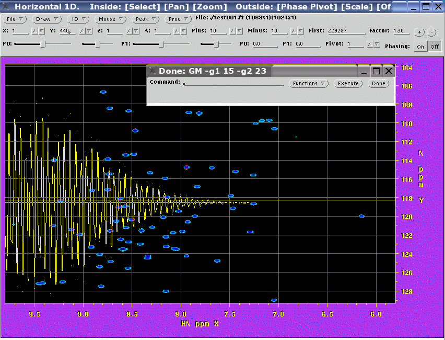Click the Y index field showing 440
The width and height of the screenshot is (445, 340).
(67, 31)
